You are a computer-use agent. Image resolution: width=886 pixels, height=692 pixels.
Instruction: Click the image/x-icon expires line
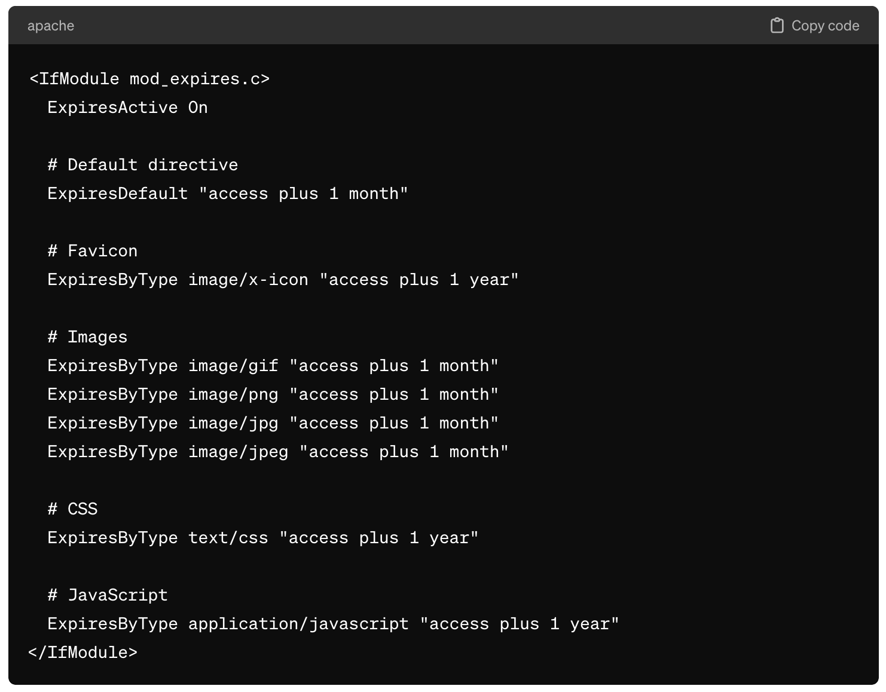[x=283, y=280]
